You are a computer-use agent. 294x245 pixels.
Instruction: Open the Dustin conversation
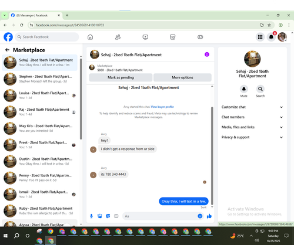[39, 161]
